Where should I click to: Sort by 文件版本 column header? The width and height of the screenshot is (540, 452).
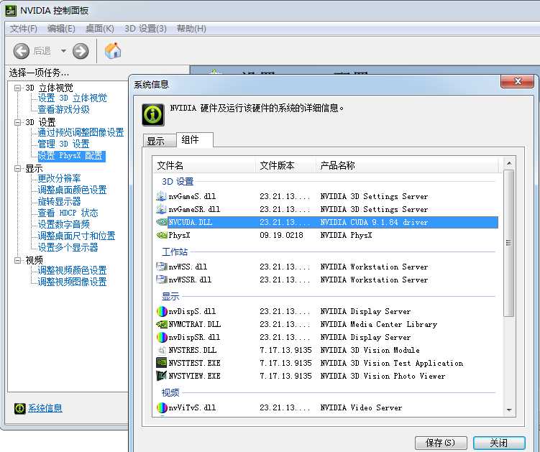point(285,165)
